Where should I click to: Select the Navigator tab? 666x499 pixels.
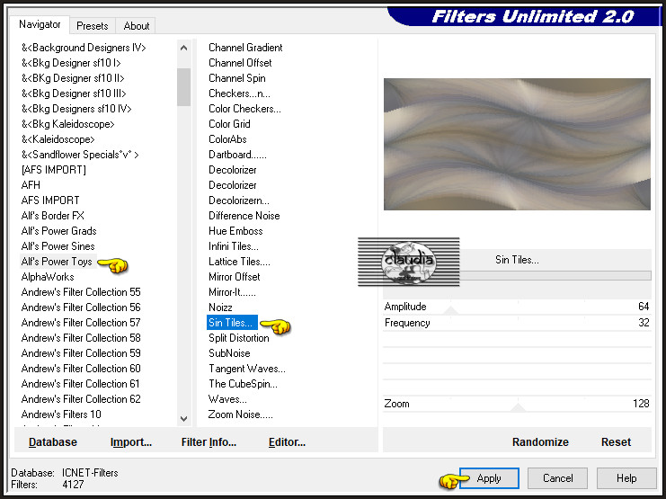[40, 24]
